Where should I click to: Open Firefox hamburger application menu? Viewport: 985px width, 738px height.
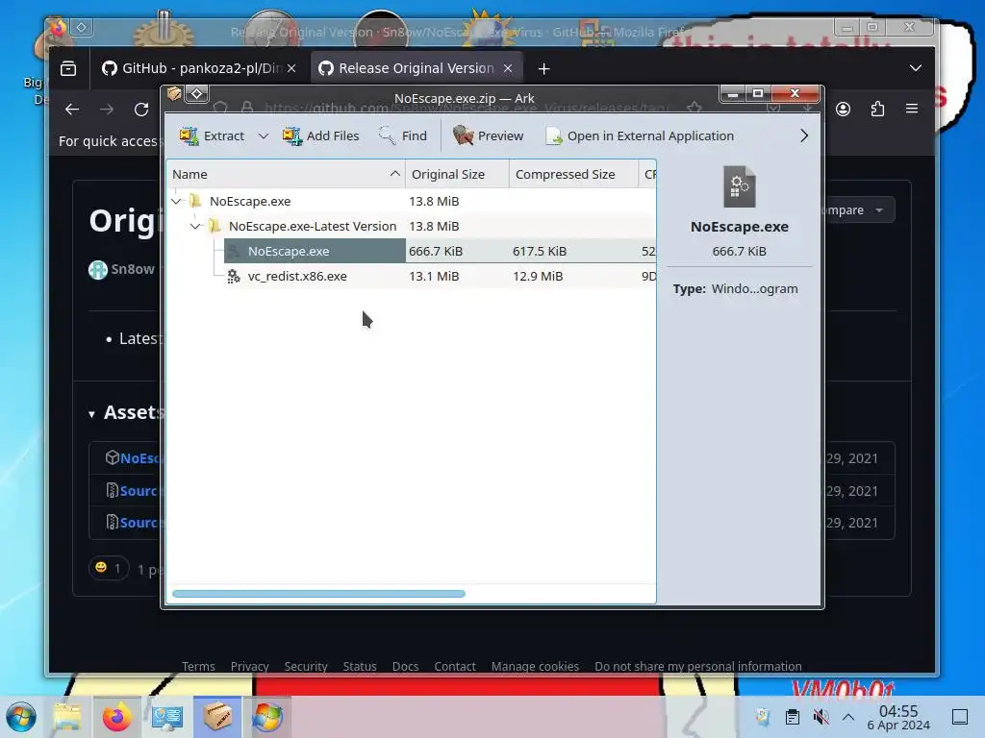pyautogui.click(x=912, y=110)
